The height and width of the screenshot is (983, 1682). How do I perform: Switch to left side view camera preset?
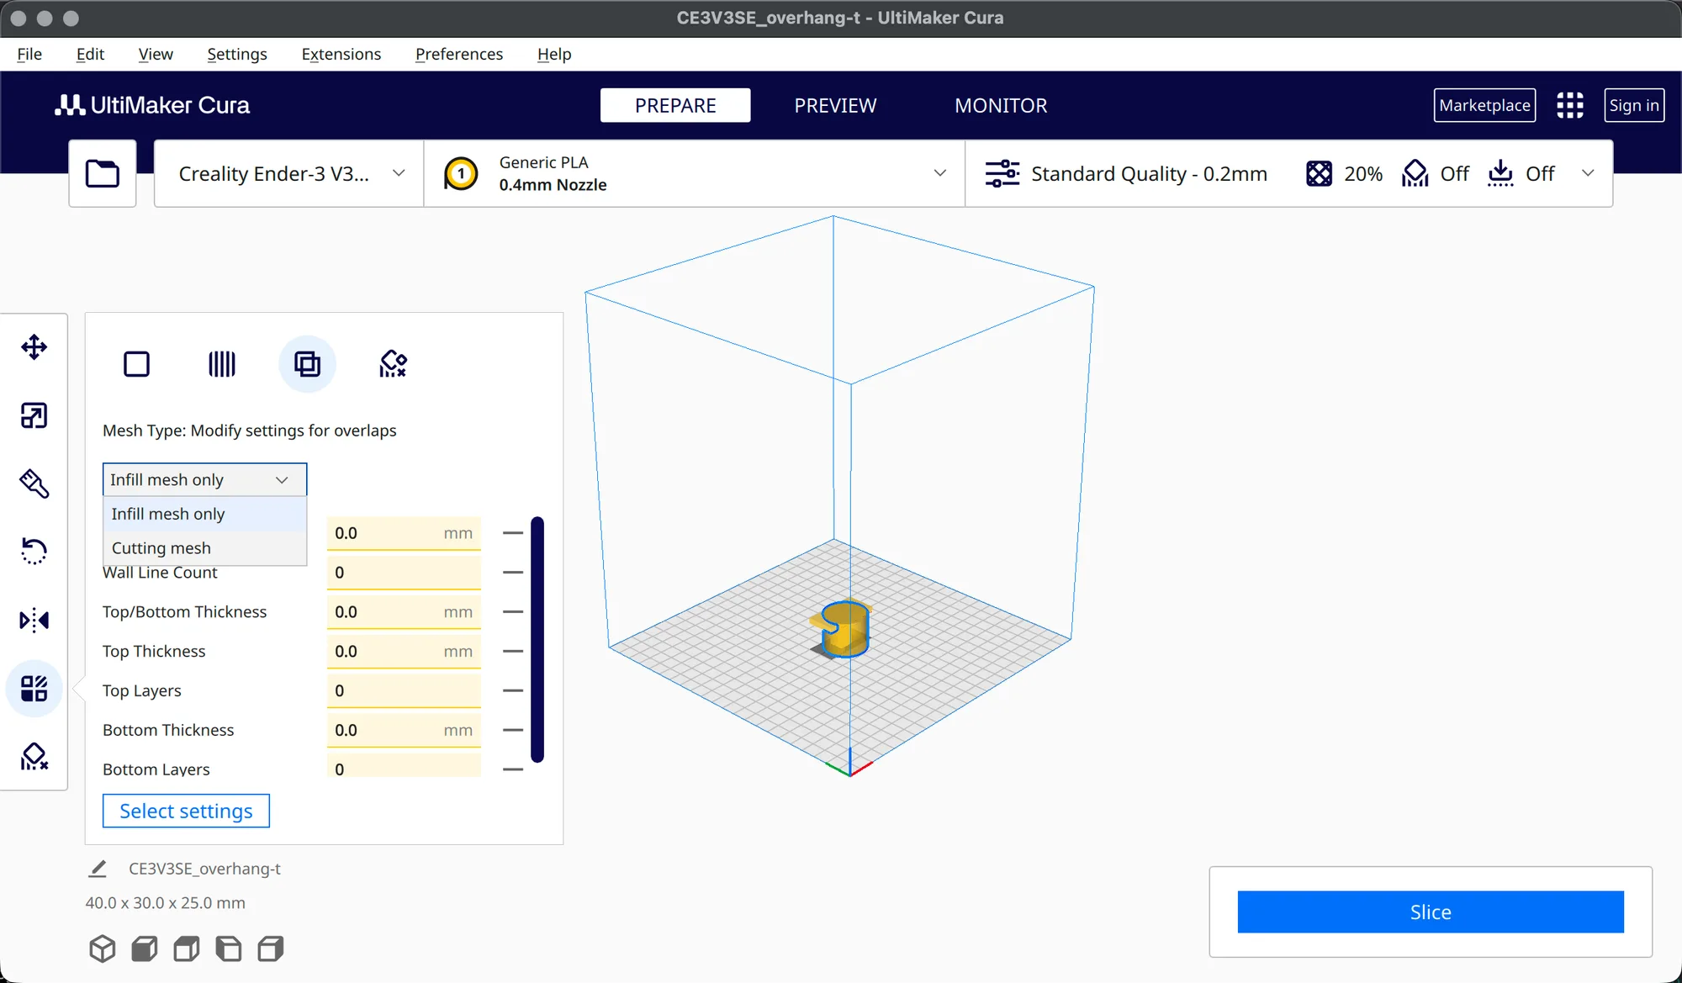(228, 949)
